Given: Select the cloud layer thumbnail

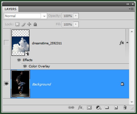Looking at the screenshot, I should [20, 43].
